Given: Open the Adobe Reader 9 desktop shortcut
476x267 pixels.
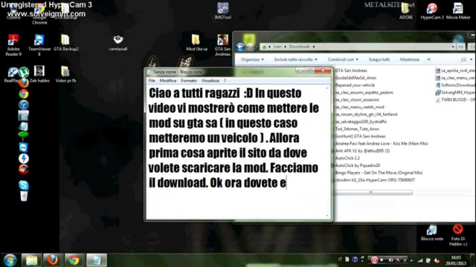Looking at the screenshot, I should click(x=13, y=45).
